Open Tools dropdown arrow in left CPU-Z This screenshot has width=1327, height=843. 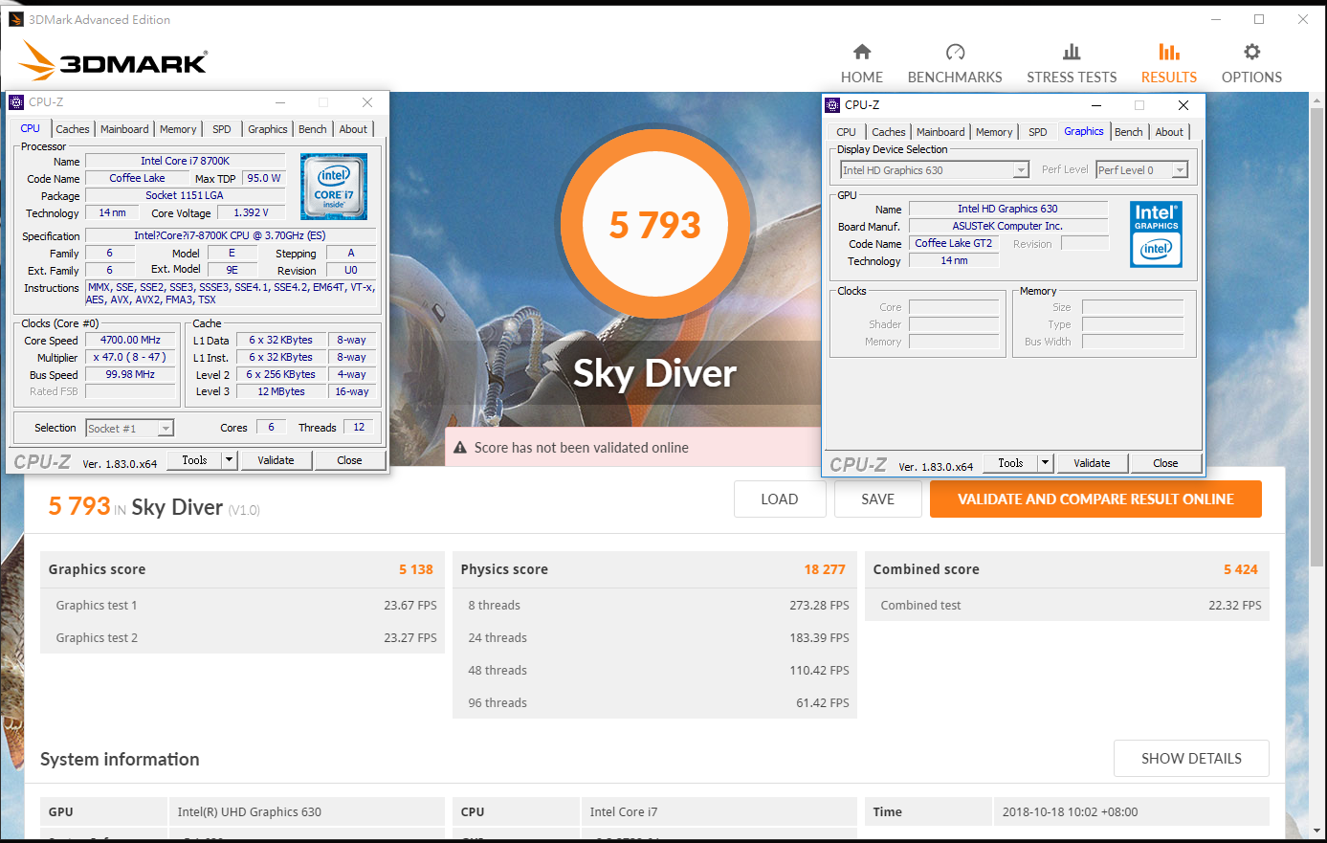click(x=230, y=460)
